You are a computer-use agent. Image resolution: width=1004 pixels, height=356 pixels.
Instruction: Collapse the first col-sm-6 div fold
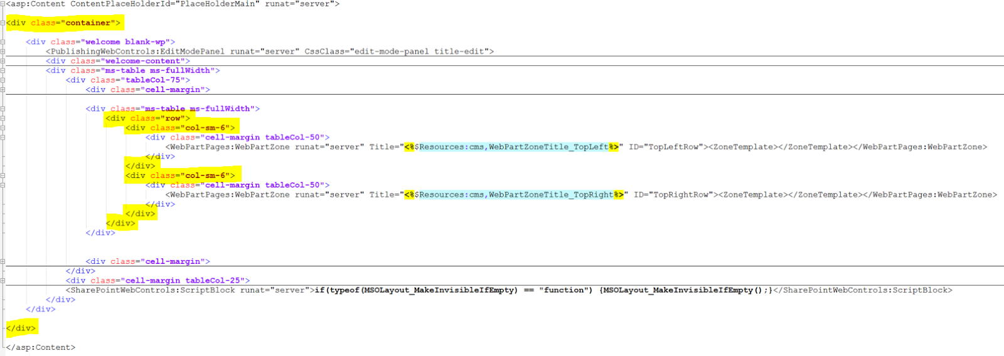[3, 128]
